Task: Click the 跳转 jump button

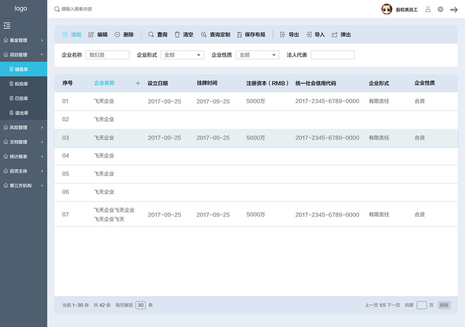Action: 444,305
